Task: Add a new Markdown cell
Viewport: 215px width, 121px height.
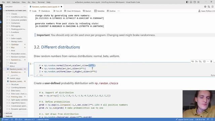Action: (x=44, y=11)
